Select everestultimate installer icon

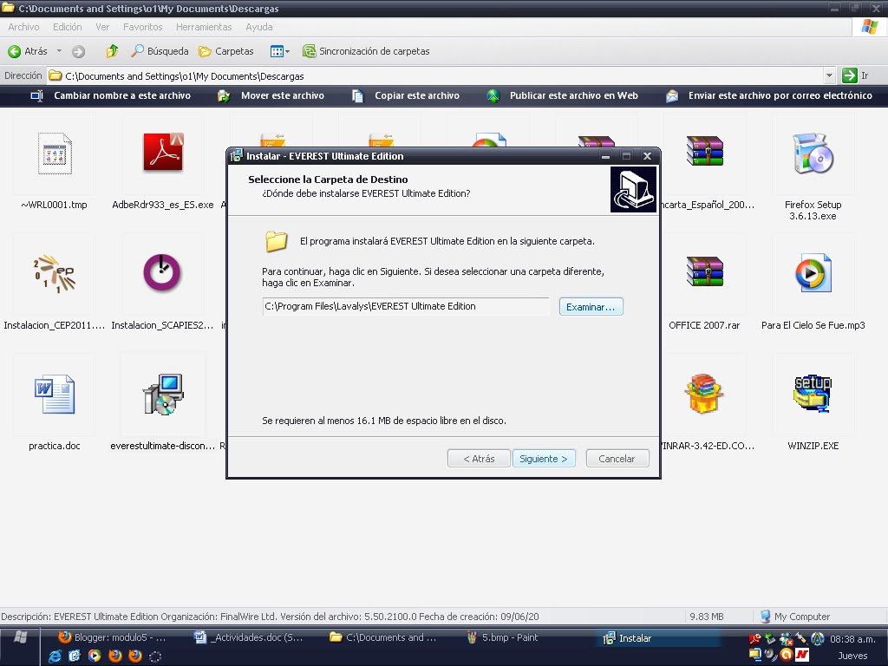point(163,395)
